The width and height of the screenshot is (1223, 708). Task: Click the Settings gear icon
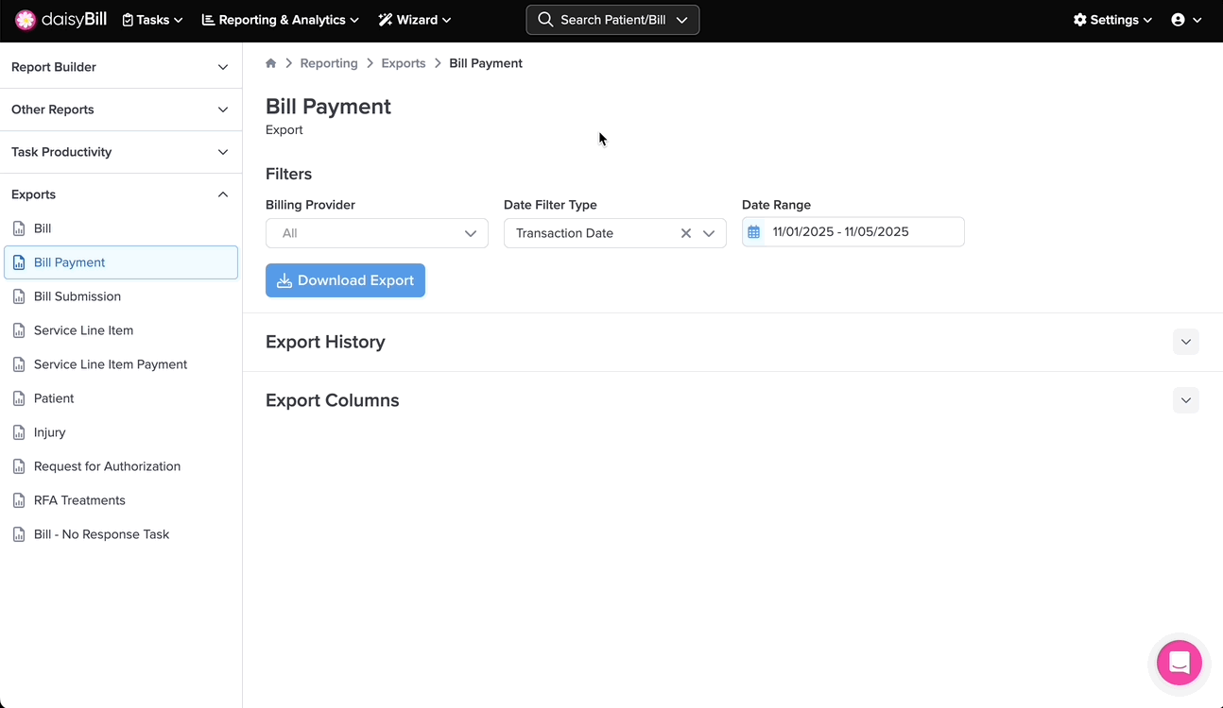(x=1080, y=20)
